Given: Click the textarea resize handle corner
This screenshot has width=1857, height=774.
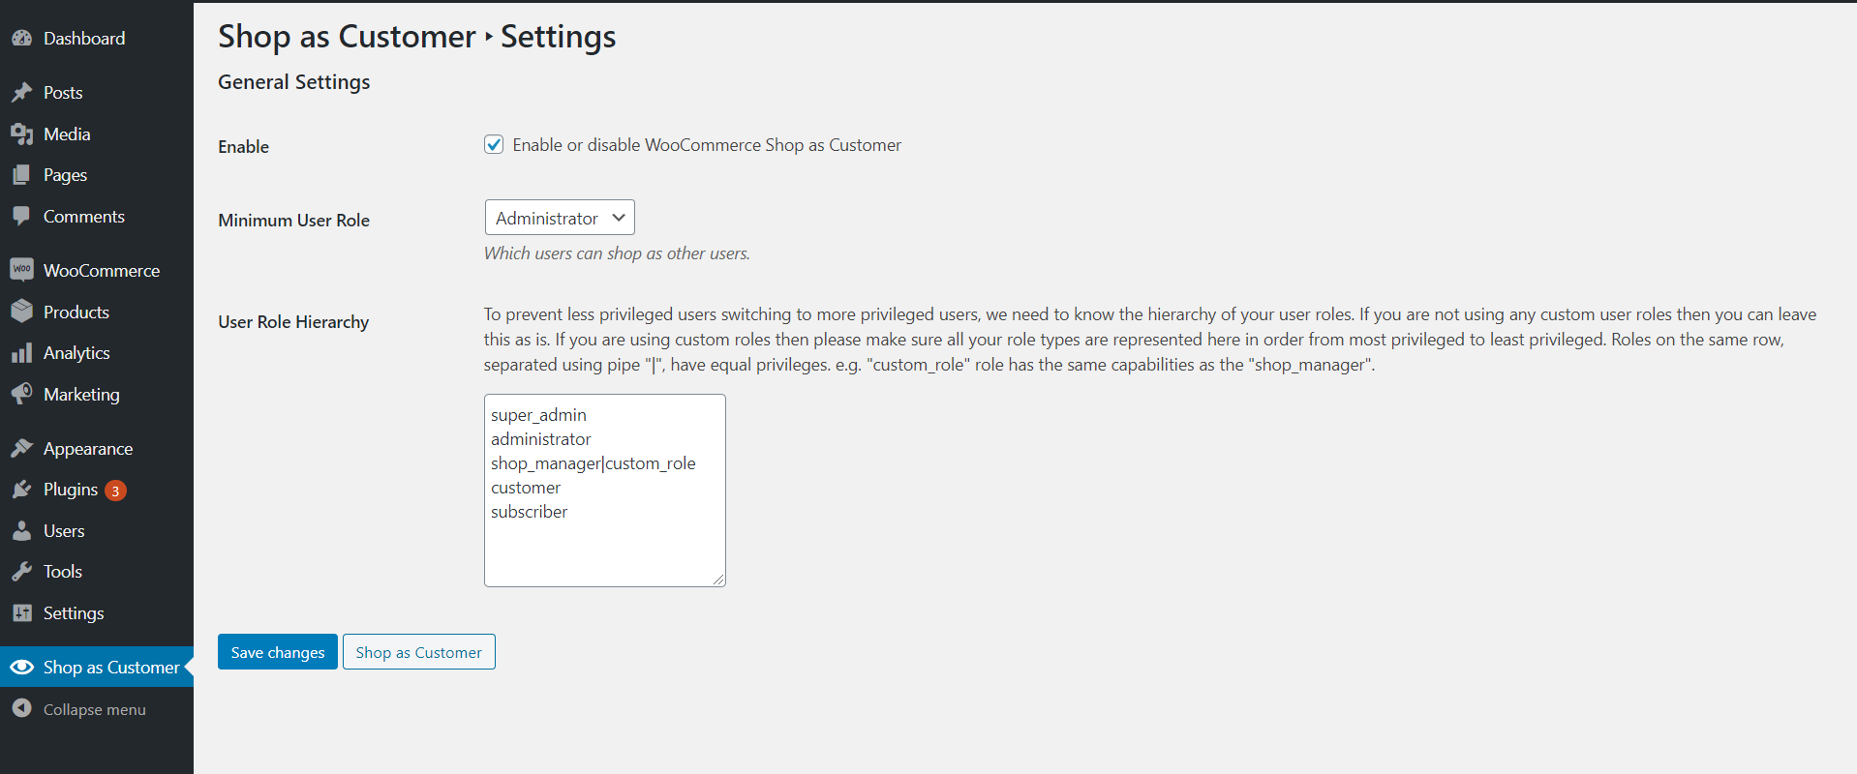Looking at the screenshot, I should [x=718, y=580].
